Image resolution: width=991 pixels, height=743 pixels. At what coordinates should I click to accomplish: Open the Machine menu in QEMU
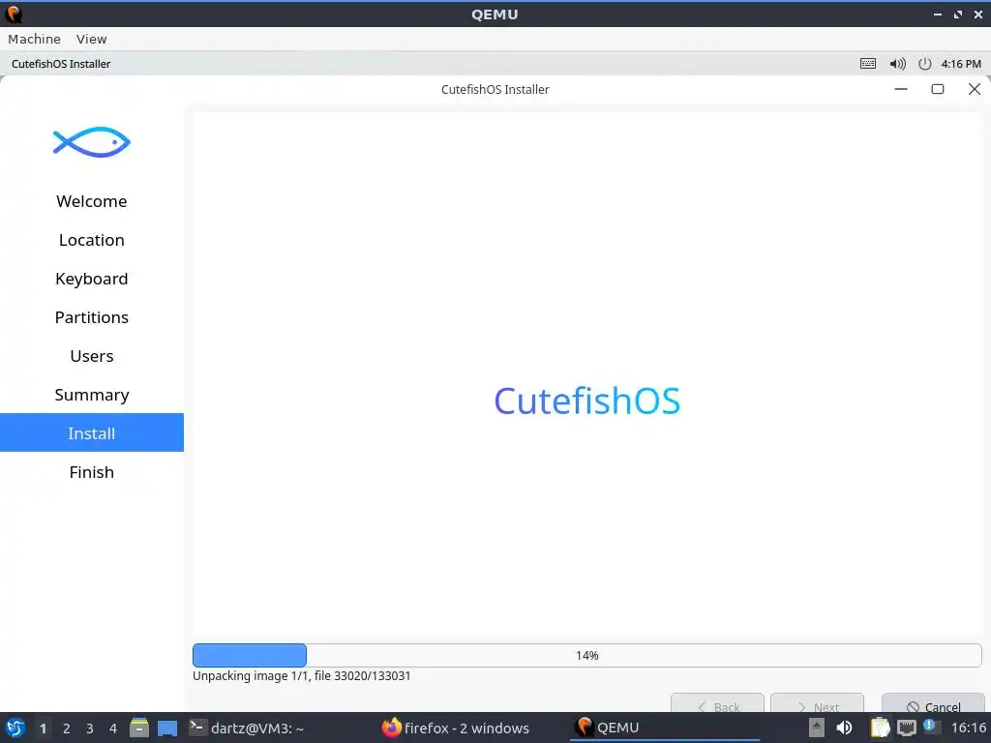coord(34,39)
